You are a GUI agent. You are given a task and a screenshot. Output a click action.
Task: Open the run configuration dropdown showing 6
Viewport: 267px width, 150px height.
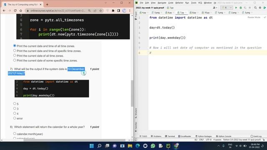coord(227,7)
